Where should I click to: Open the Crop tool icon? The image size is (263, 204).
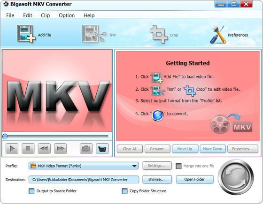[159, 34]
